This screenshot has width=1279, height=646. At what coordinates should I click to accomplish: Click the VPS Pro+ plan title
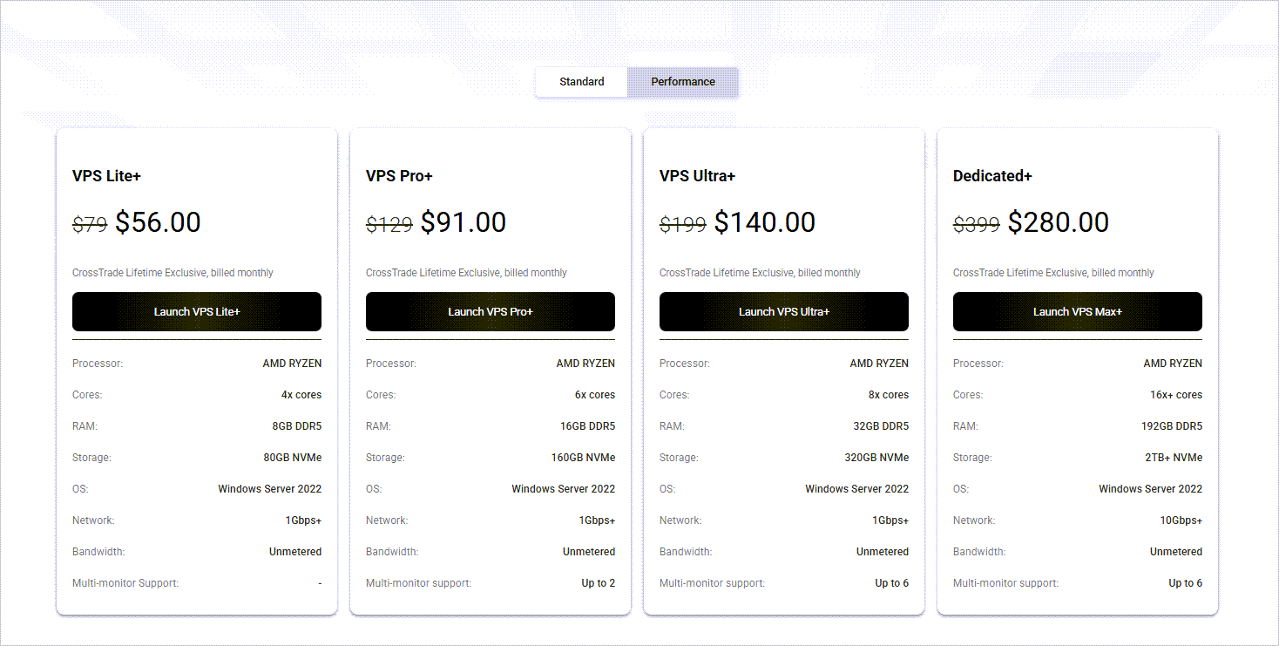[x=399, y=176]
